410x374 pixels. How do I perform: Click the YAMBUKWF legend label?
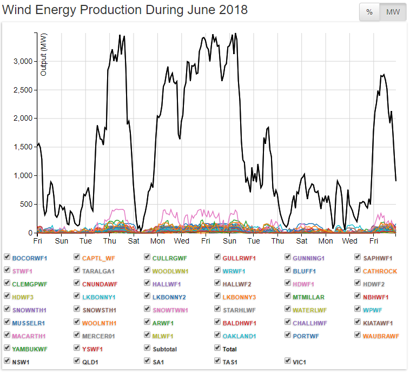[x=29, y=349]
